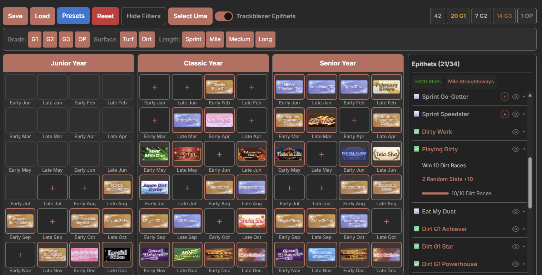Expand the Eat My Dust arrow
The image size is (542, 275).
point(524,211)
